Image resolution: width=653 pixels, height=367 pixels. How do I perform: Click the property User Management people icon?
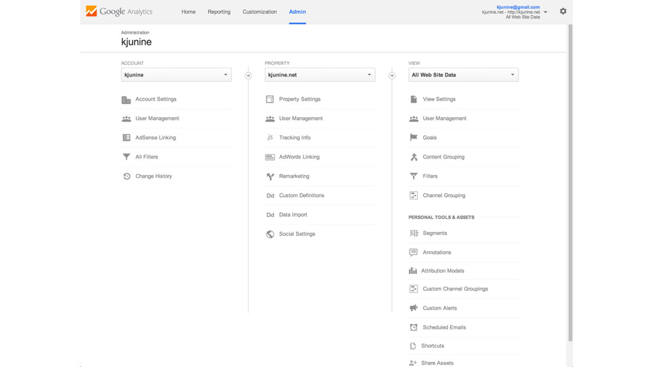(x=270, y=119)
